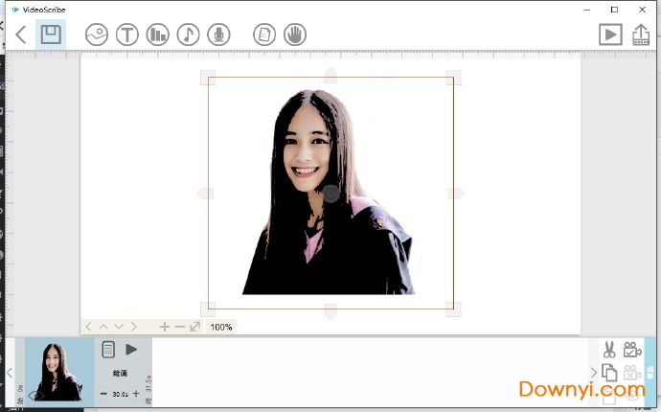The width and height of the screenshot is (661, 412).
Task: Publish and share the video
Action: (641, 34)
